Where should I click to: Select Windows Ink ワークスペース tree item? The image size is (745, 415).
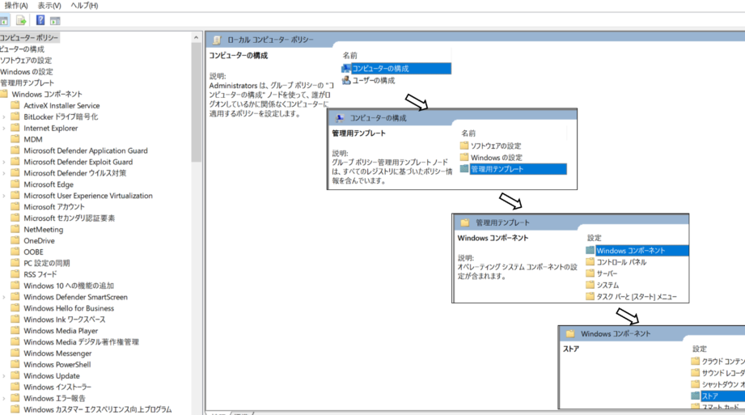point(65,320)
